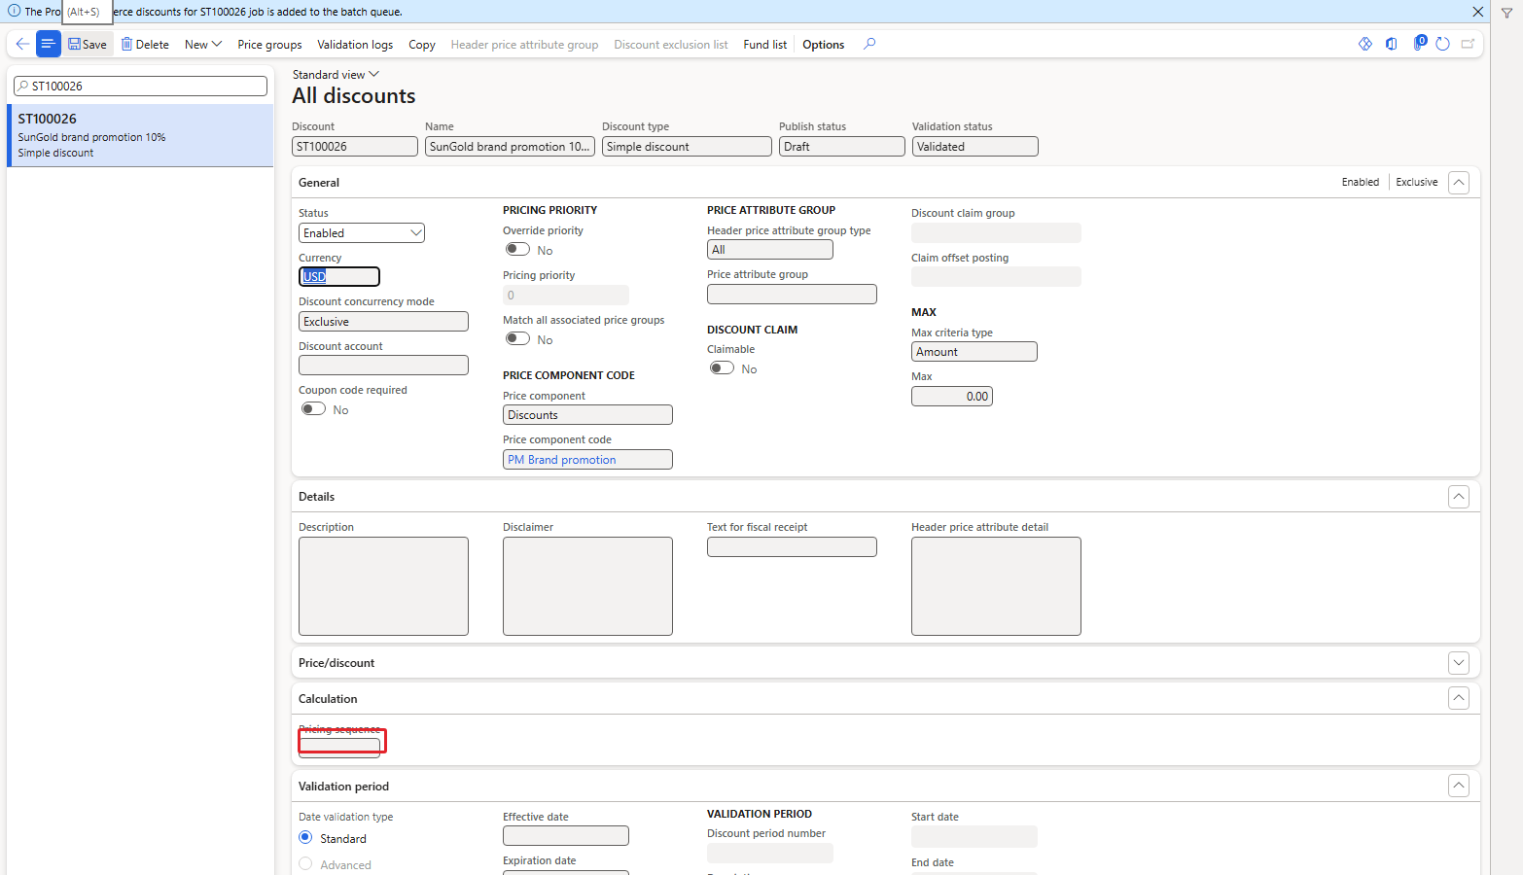Screen dimensions: 1523x875
Task: Select Standard date validation type
Action: [305, 838]
